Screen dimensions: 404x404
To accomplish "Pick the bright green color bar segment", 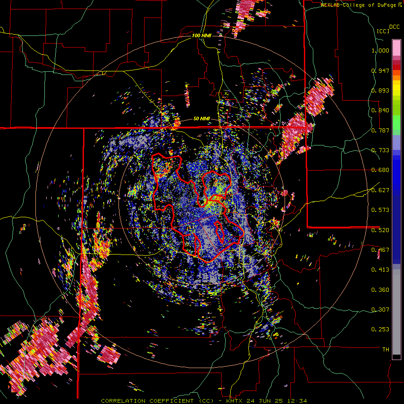I will point(396,123).
